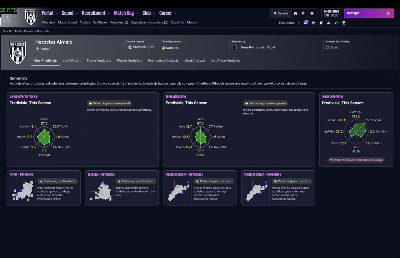Image resolution: width=400 pixels, height=258 pixels.
Task: Open the Tactics submenu item
Action: tap(85, 22)
